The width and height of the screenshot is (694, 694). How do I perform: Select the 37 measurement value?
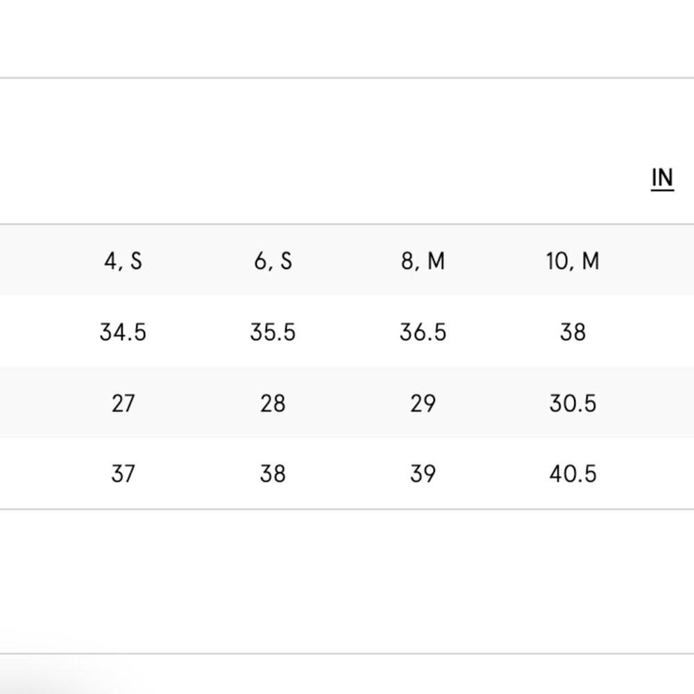click(123, 474)
